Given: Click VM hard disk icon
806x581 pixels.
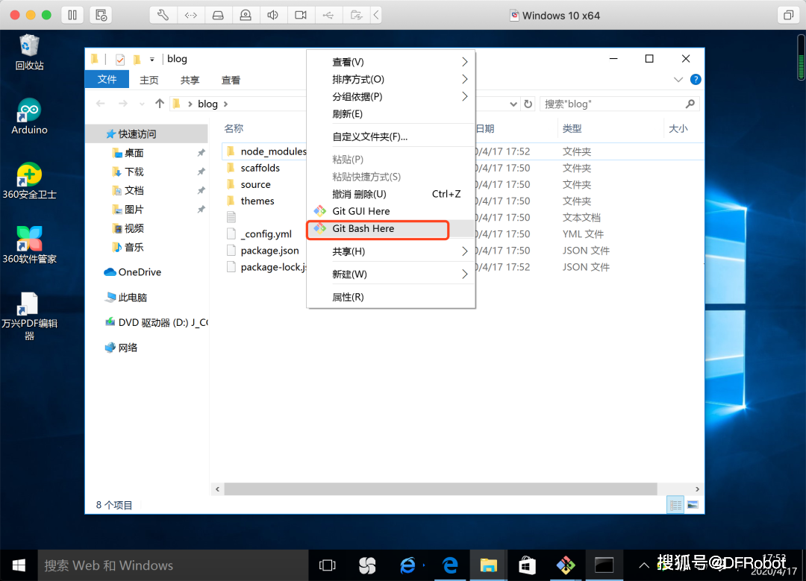Looking at the screenshot, I should (218, 15).
